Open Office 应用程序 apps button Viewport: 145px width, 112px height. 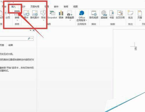(82, 16)
